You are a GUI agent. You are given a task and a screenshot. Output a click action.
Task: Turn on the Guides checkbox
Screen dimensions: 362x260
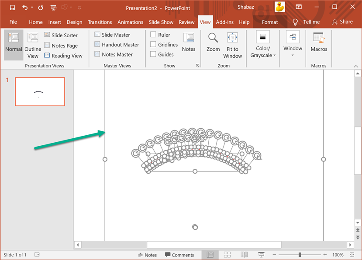pos(153,54)
